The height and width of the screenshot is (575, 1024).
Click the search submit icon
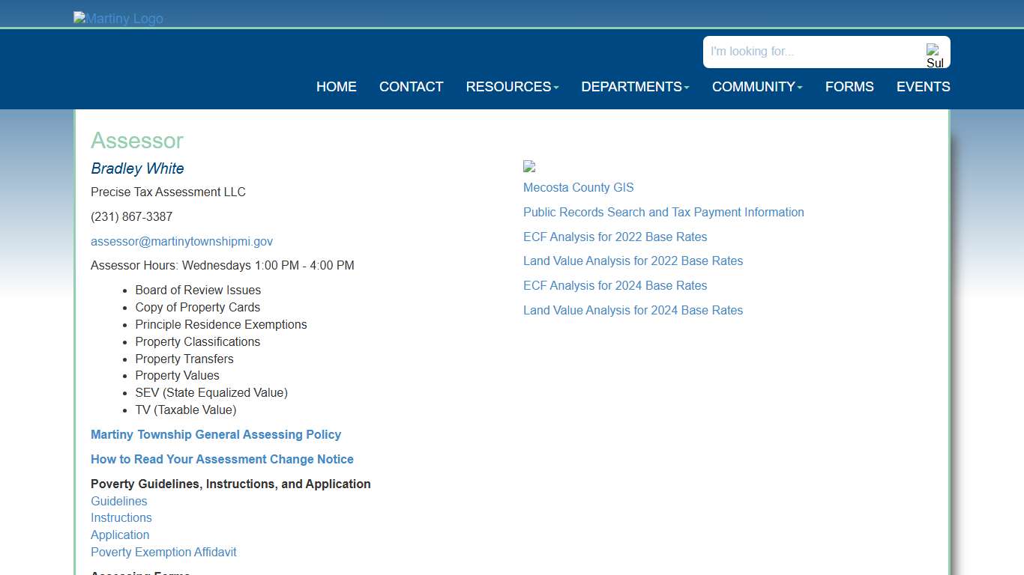(934, 55)
